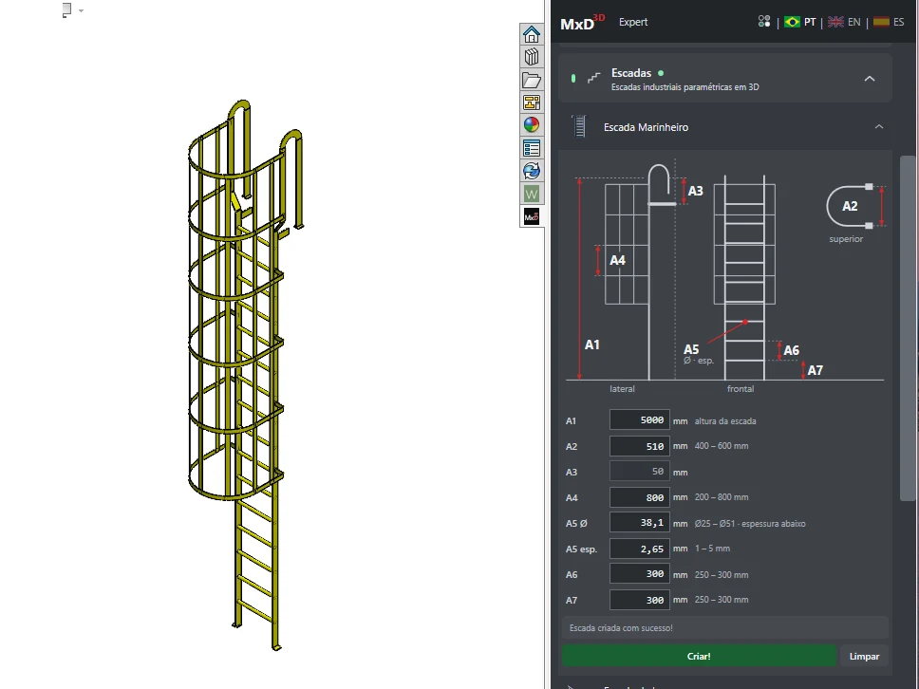The height and width of the screenshot is (689, 919).
Task: Click the stairs icon beside Escadas
Action: click(x=594, y=78)
